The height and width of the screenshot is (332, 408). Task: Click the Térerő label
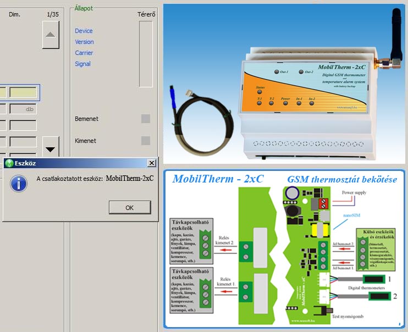click(x=146, y=14)
